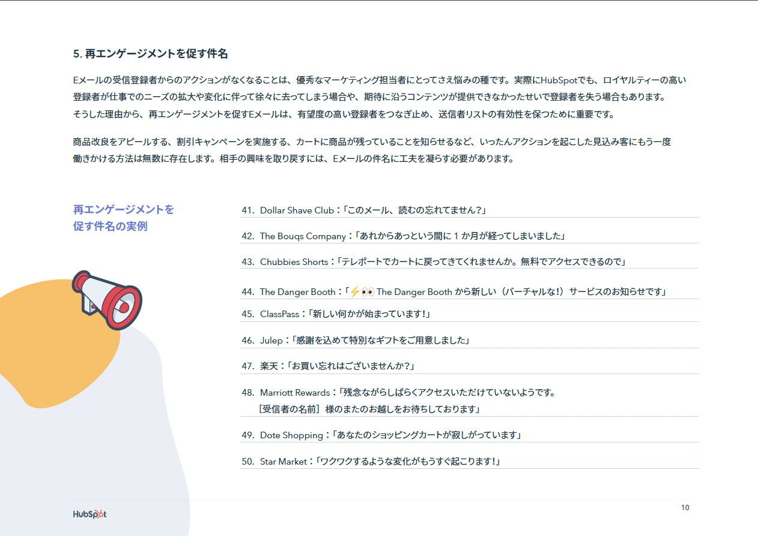This screenshot has height=536, width=758.
Task: Click paragraph line starting '働きかける方法は無数に'
Action: point(293,159)
